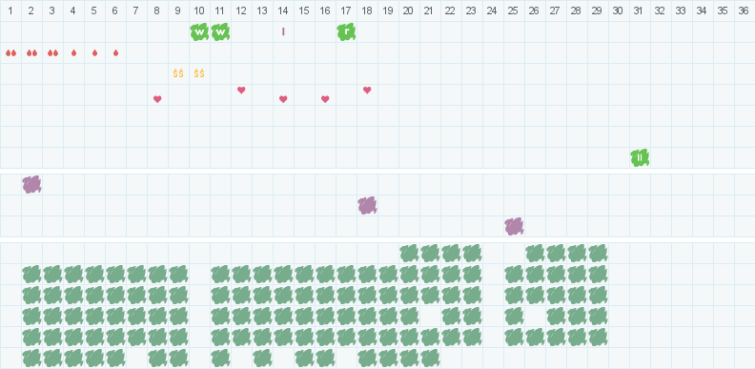The width and height of the screenshot is (755, 369).
Task: Click the double blood drop icon on day 1
Action: point(10,53)
